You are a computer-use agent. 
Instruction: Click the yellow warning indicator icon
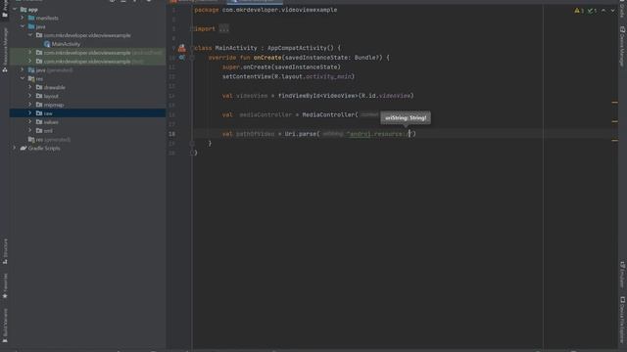pyautogui.click(x=577, y=11)
